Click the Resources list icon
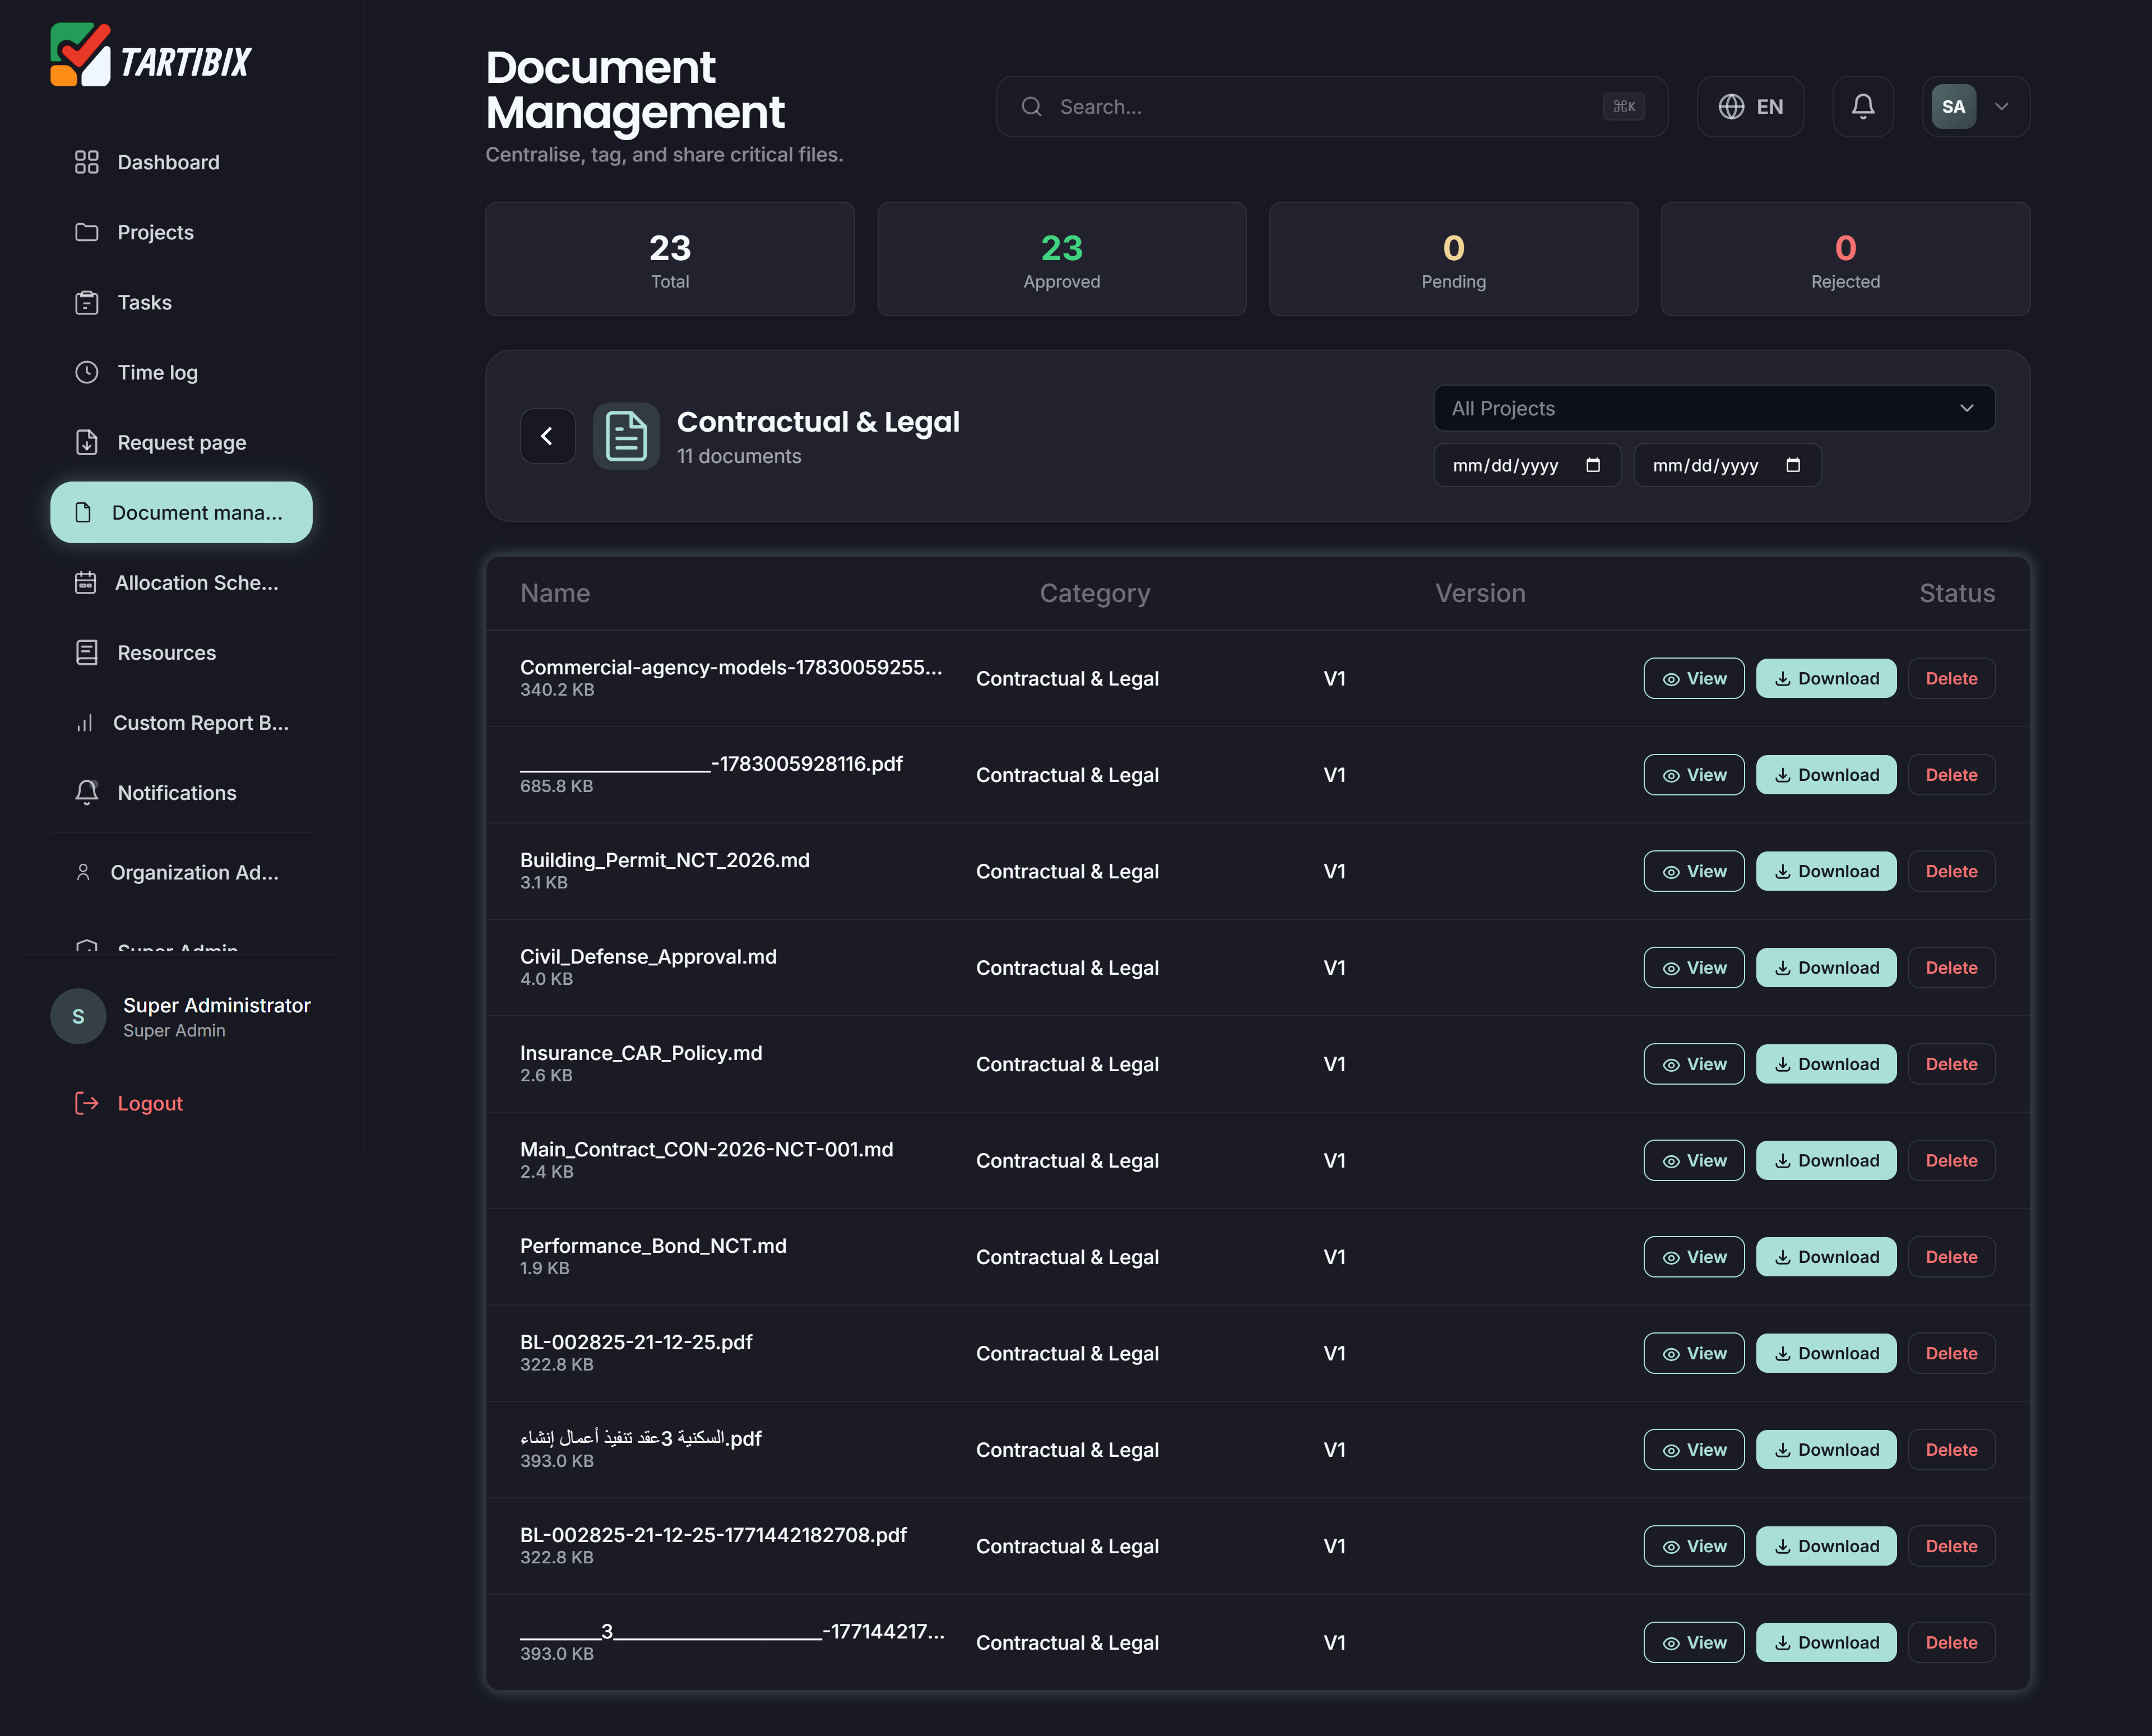 87,652
